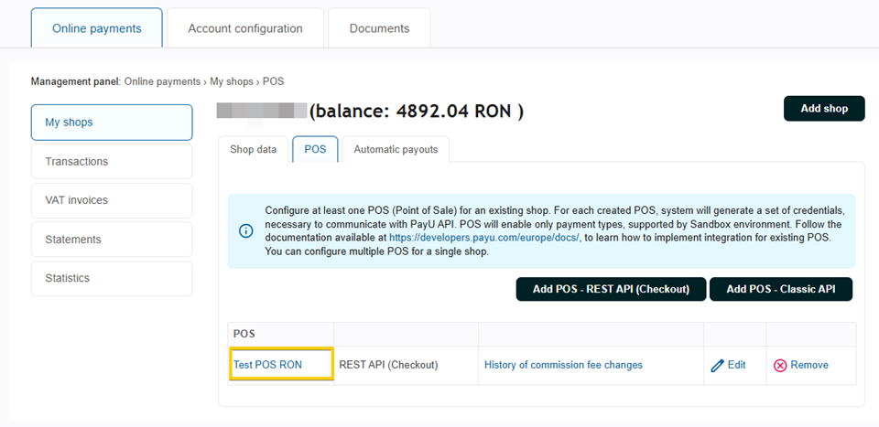Screen dimensions: 879x427
Task: Open Statistics from the sidebar
Action: tap(111, 278)
